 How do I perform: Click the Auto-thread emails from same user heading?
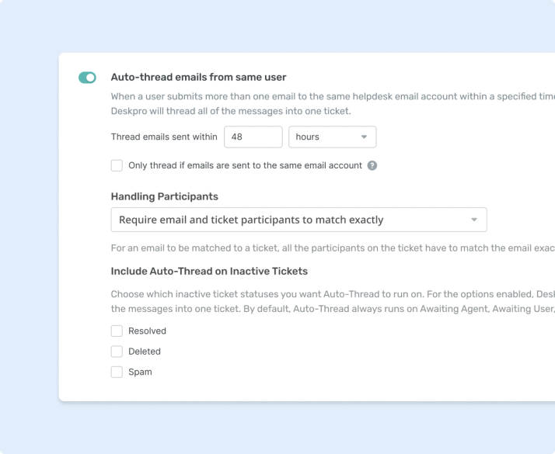[198, 77]
